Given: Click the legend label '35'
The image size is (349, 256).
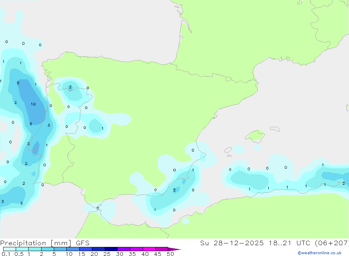Looking at the screenshot, I should coord(132,254).
